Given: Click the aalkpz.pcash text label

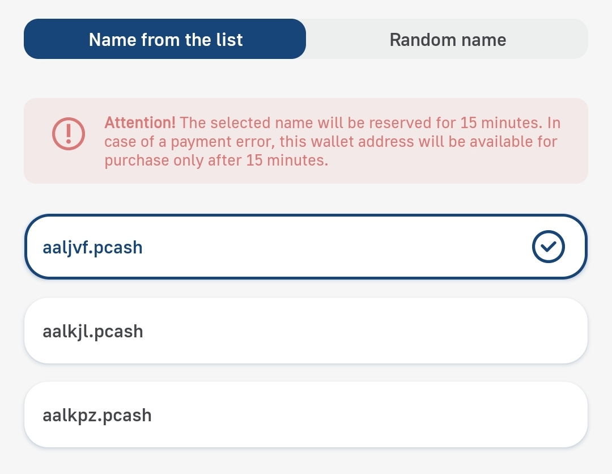Looking at the screenshot, I should [97, 415].
